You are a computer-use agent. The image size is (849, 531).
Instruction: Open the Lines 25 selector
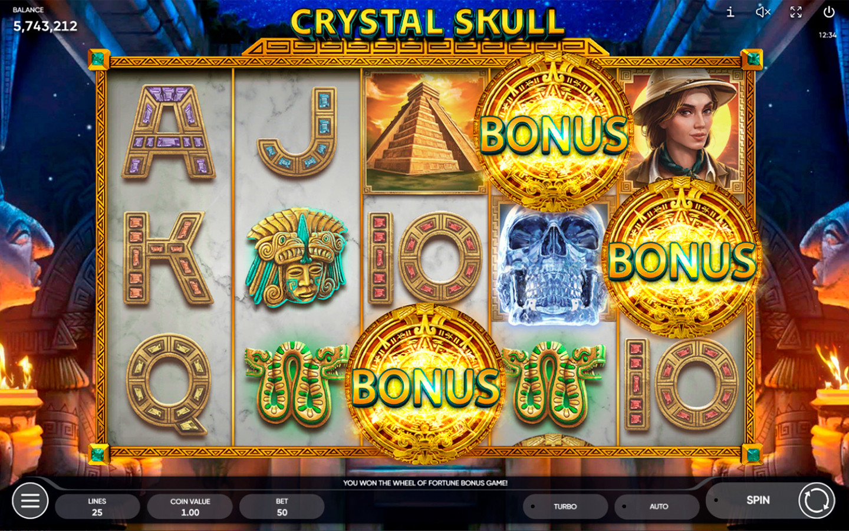click(x=97, y=507)
